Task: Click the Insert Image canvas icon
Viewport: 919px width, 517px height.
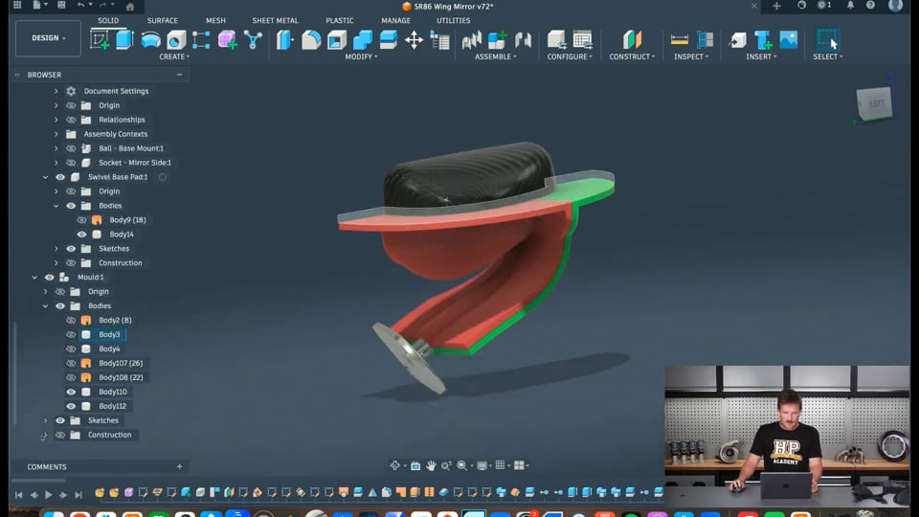Action: [789, 39]
